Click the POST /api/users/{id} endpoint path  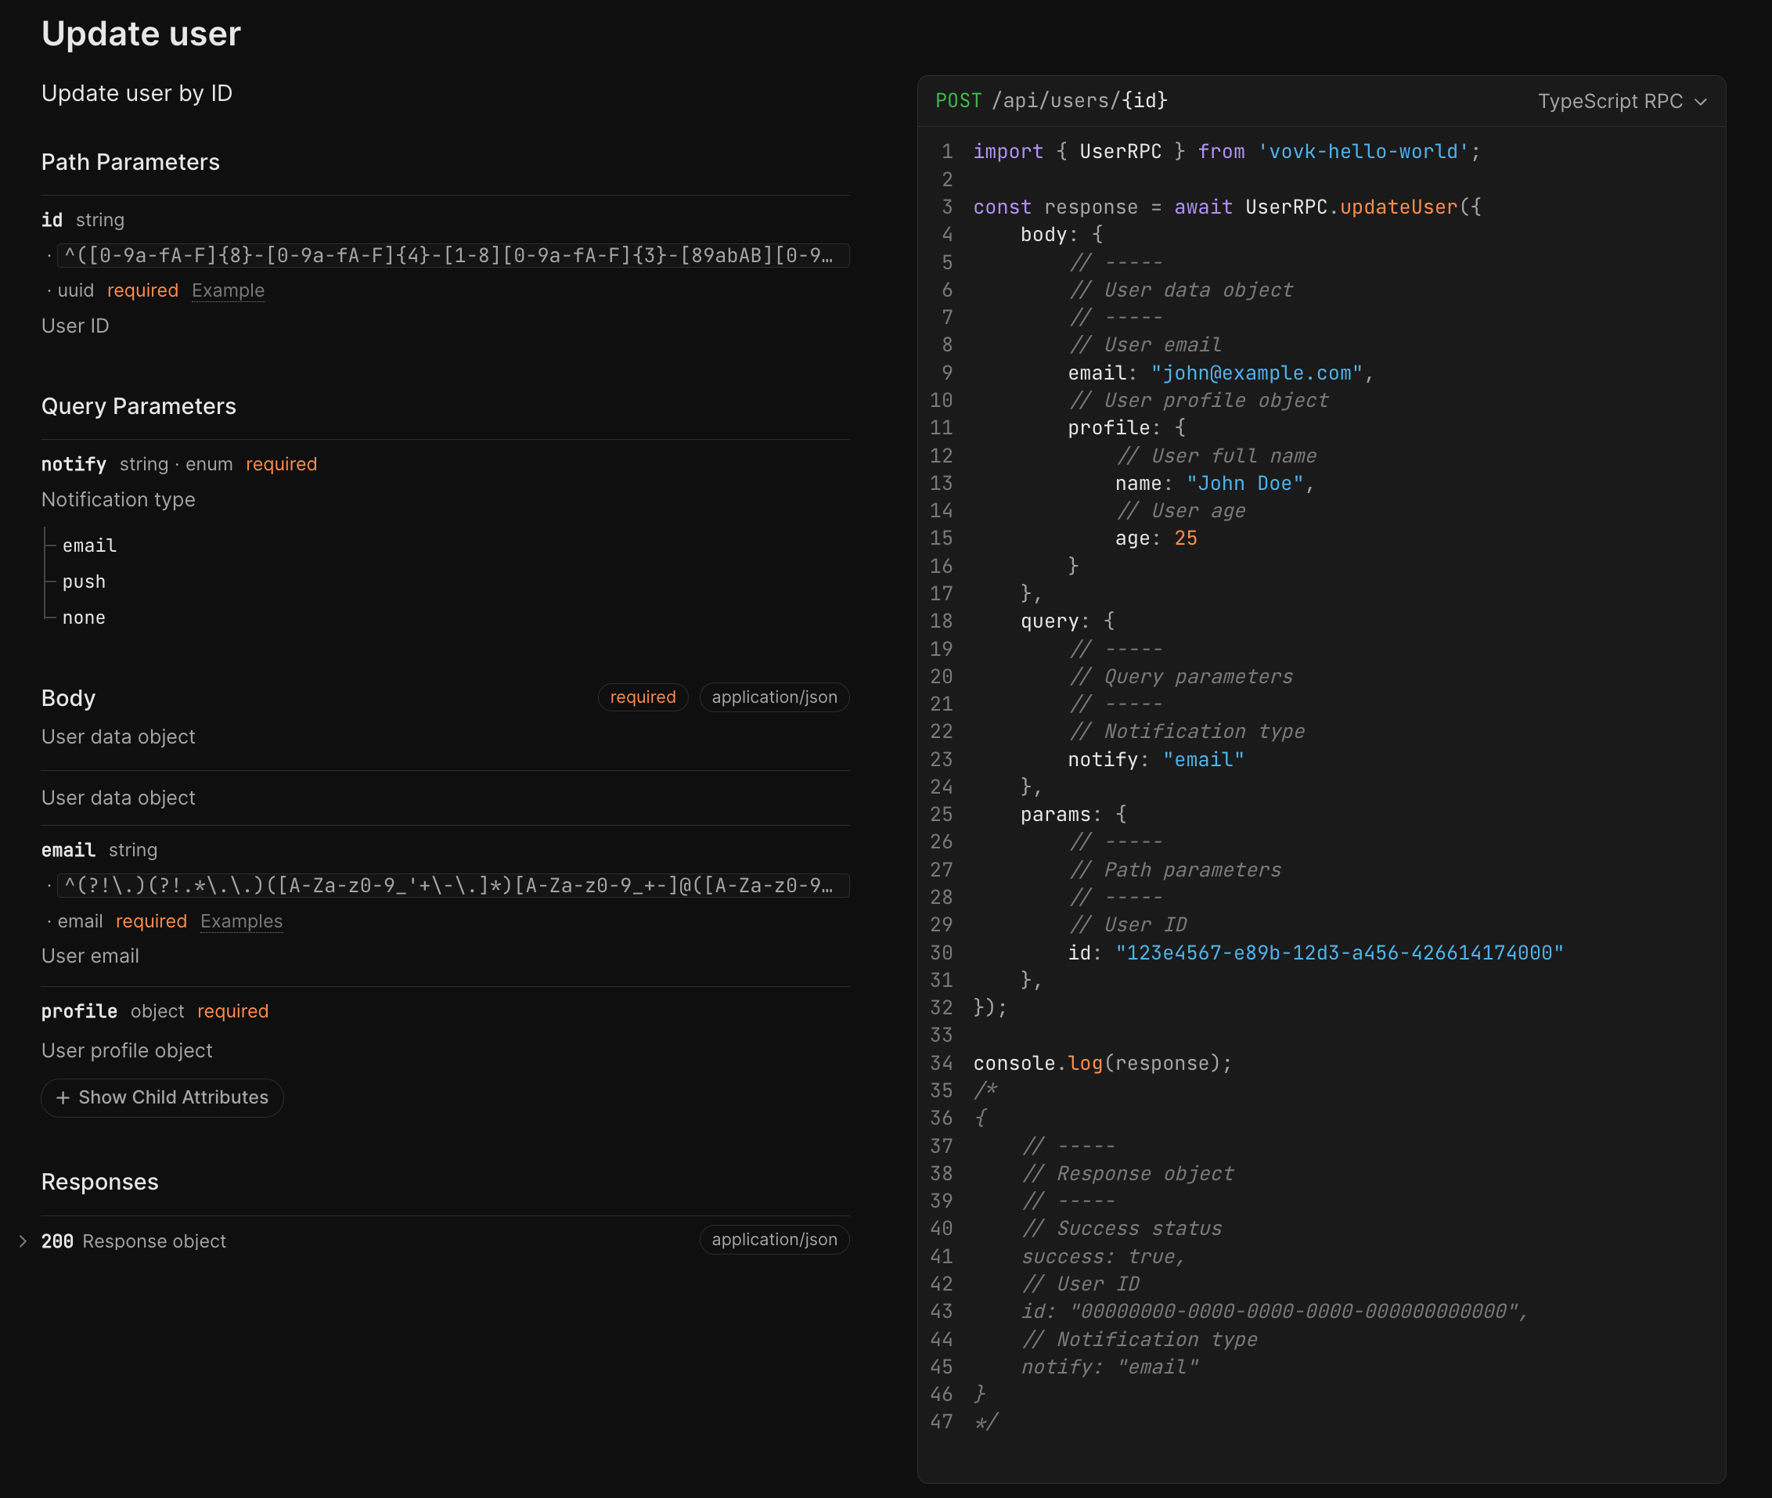point(1079,100)
